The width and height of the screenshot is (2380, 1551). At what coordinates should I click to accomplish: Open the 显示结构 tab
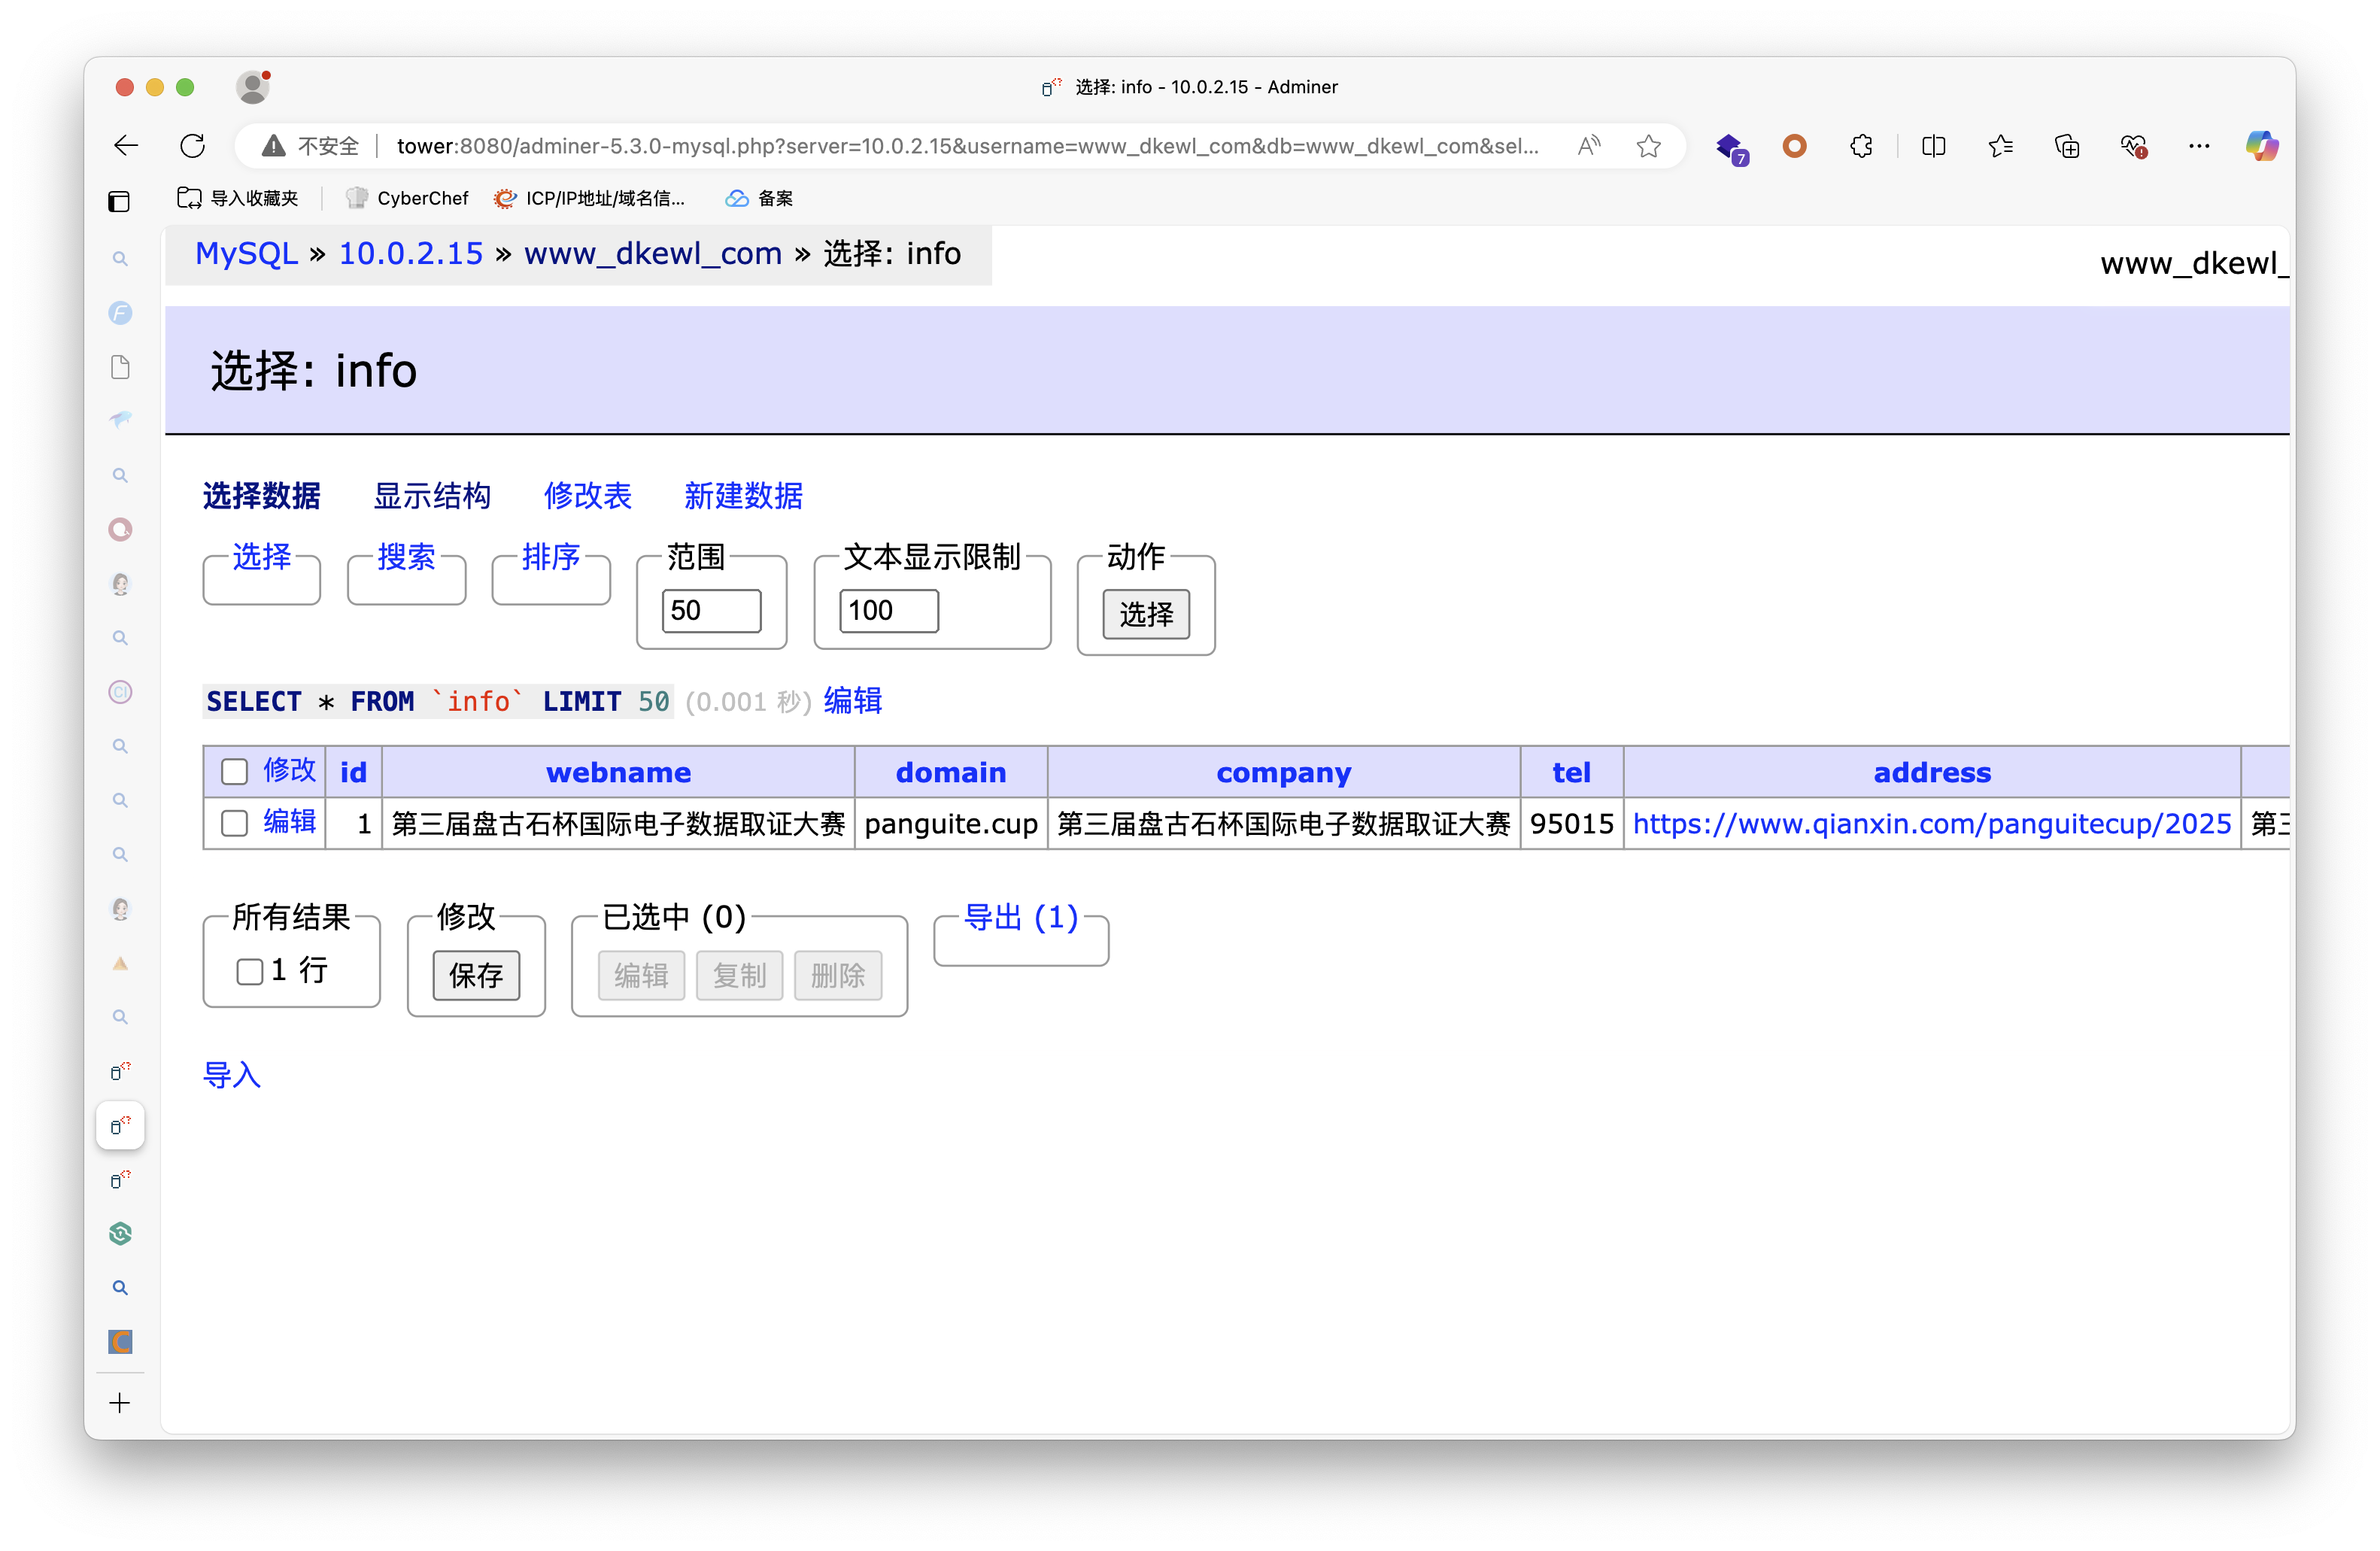[432, 496]
